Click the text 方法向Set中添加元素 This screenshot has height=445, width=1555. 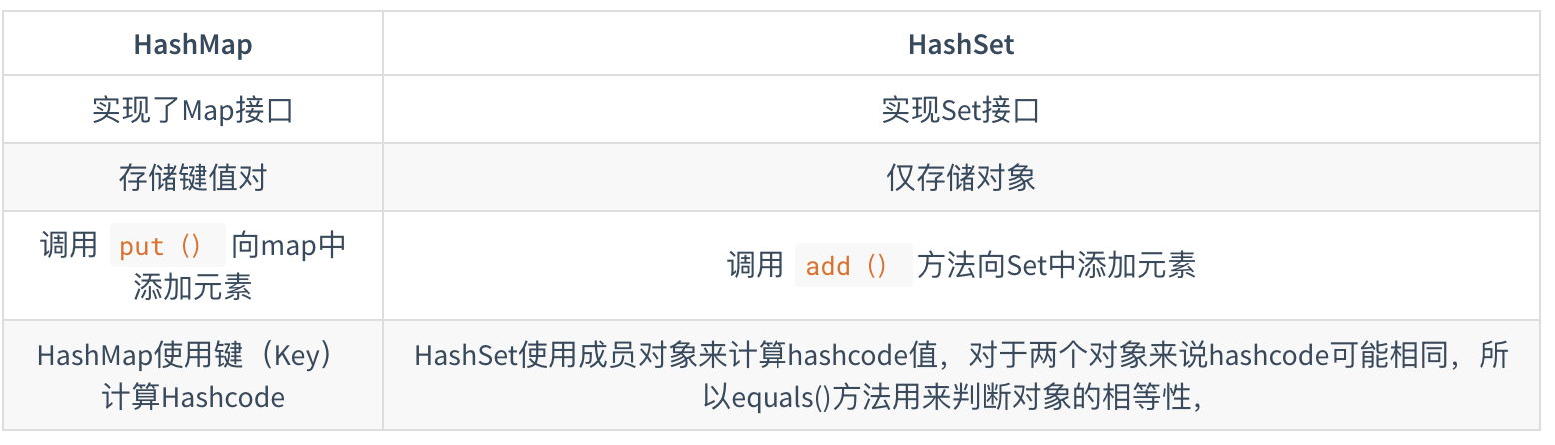(1056, 265)
